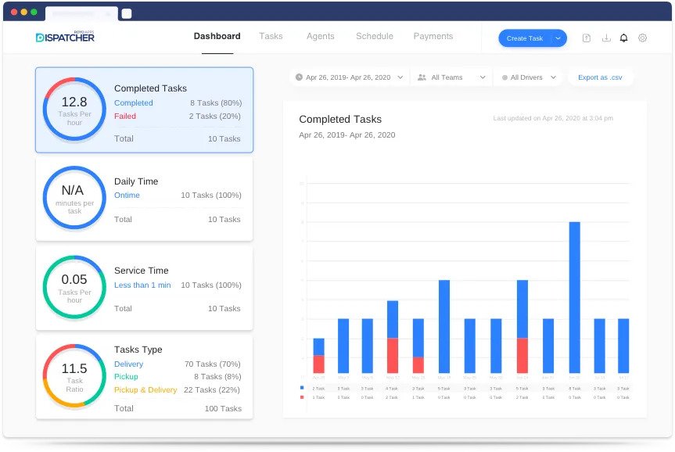
Task: Click the '8 Tasks (80%)' value
Action: [x=216, y=103]
